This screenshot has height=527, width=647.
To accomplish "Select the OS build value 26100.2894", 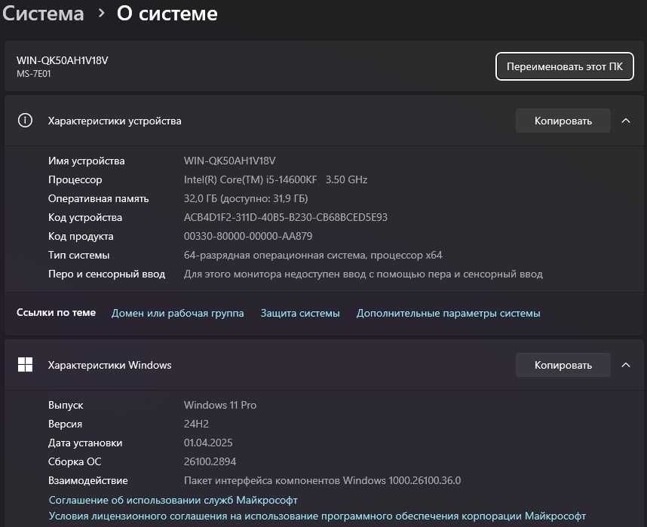I will coord(210,462).
